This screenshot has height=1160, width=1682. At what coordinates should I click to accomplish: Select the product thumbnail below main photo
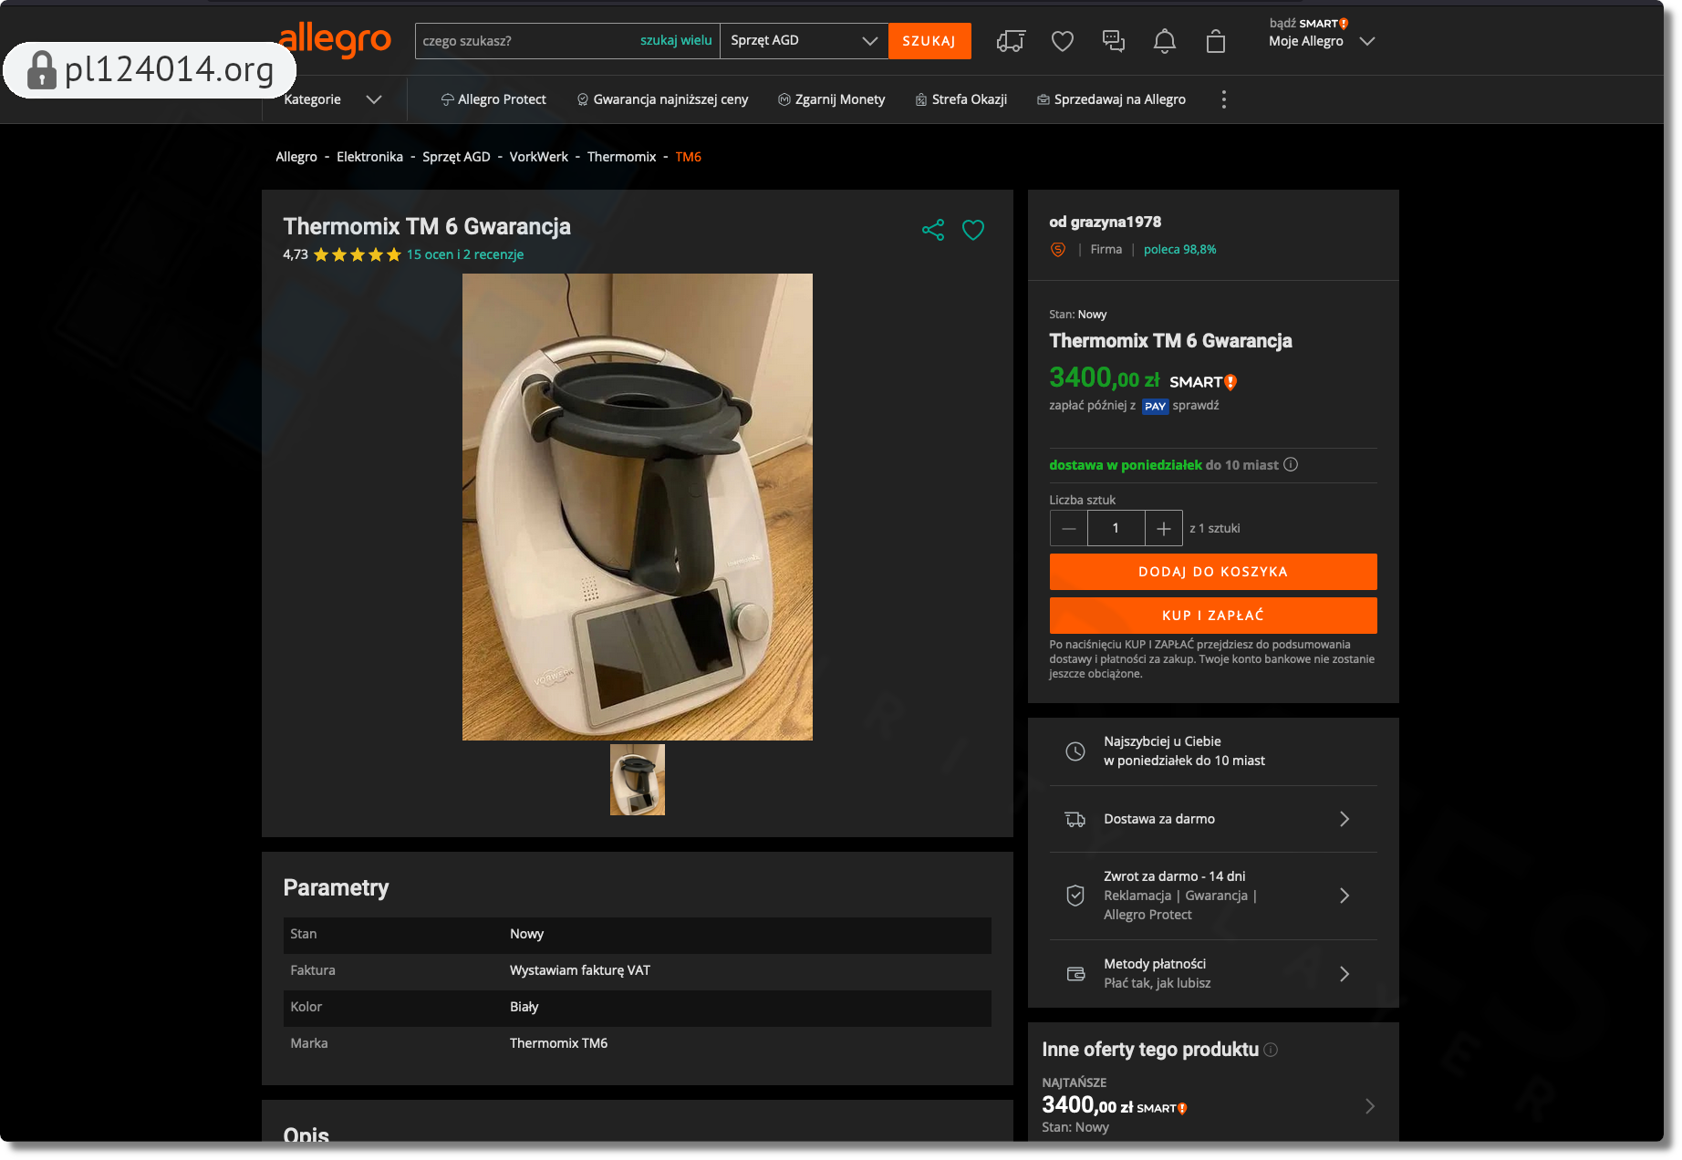tap(637, 780)
